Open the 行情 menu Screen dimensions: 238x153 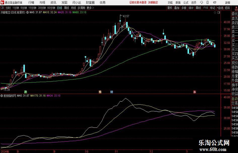click(x=31, y=3)
